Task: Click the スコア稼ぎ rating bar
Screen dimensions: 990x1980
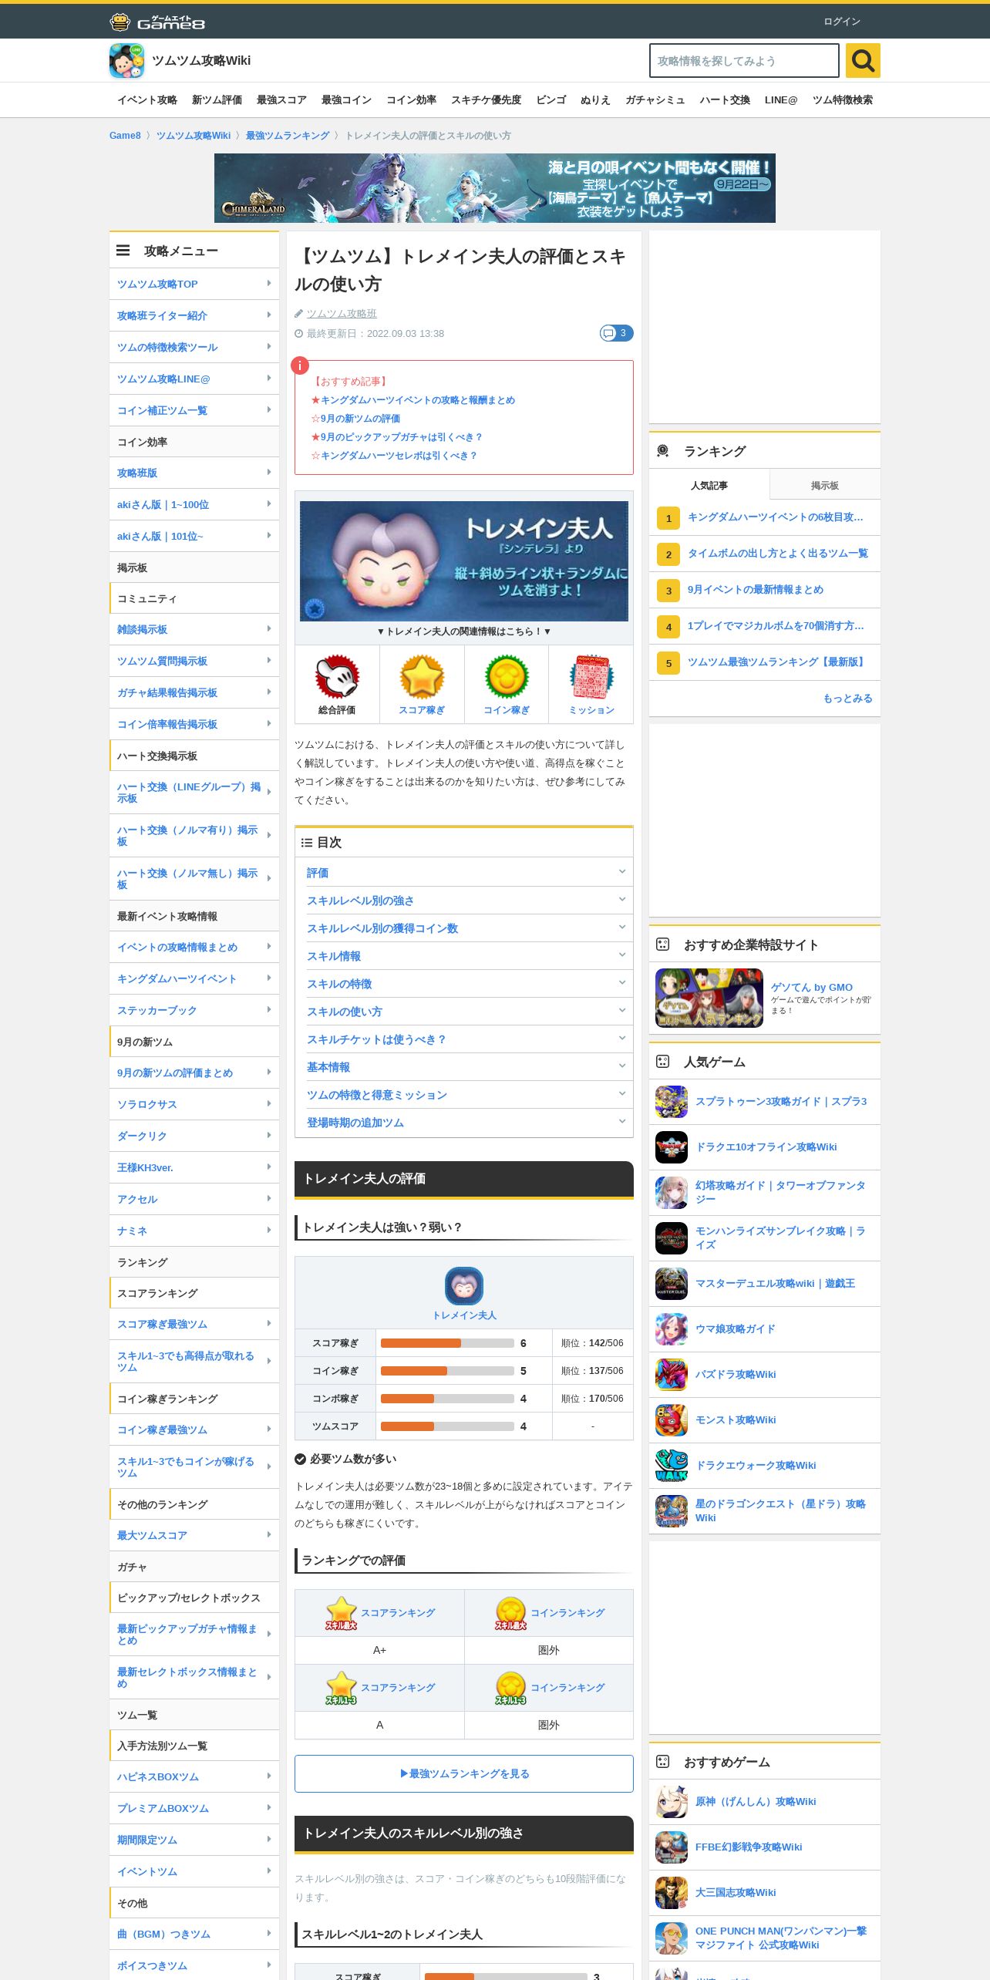Action: [447, 1343]
